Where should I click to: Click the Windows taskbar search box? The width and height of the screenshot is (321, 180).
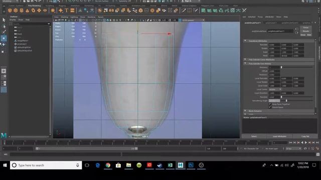point(46,165)
